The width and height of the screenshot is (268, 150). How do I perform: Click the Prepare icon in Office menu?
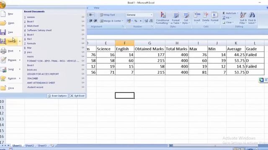[3, 60]
